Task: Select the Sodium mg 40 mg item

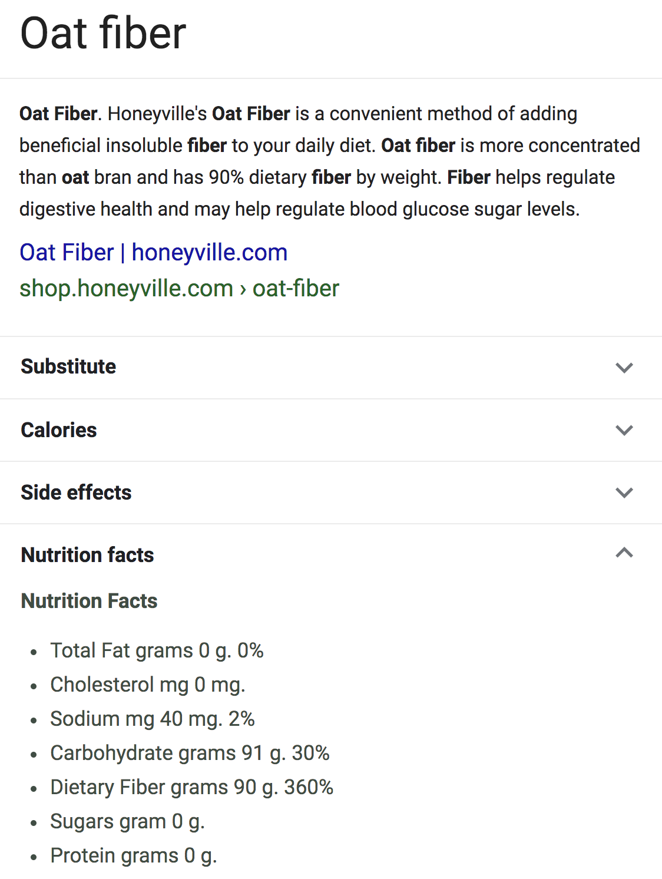Action: pos(153,719)
